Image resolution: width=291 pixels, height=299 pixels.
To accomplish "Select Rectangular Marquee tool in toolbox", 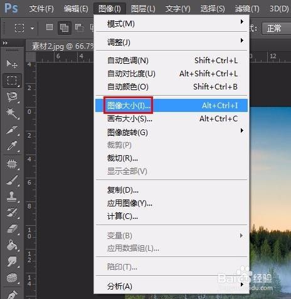I will [12, 81].
